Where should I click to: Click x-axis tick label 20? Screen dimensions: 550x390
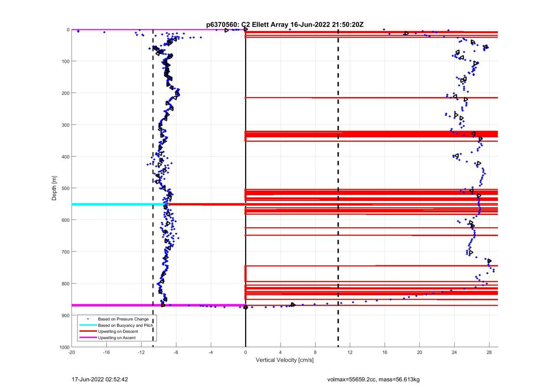(x=420, y=352)
